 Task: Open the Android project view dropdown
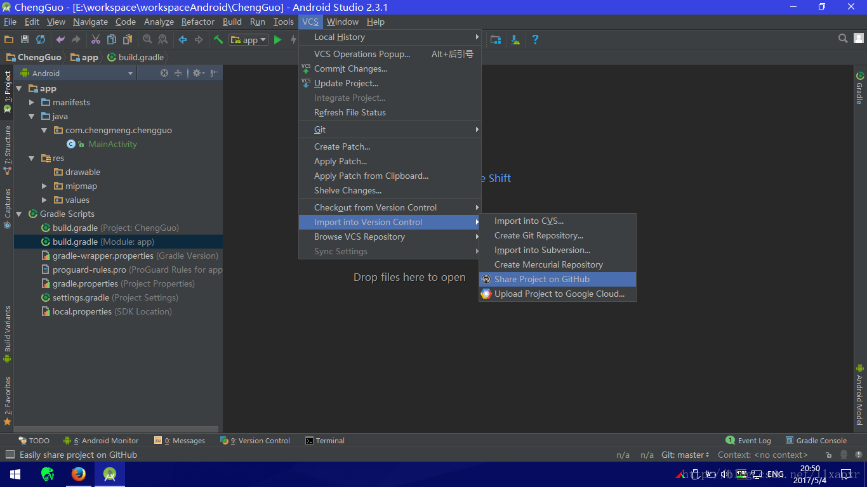(77, 73)
